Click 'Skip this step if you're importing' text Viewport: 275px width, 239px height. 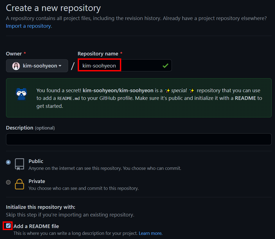point(70,215)
